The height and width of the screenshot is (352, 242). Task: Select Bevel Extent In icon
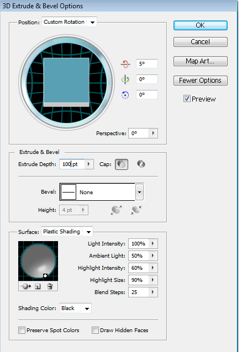(x=136, y=210)
